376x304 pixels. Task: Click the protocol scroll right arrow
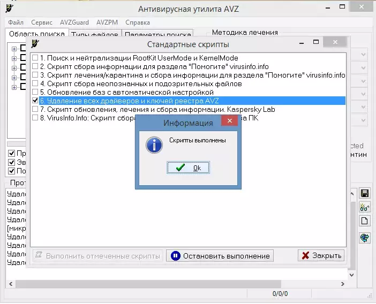[343, 284]
